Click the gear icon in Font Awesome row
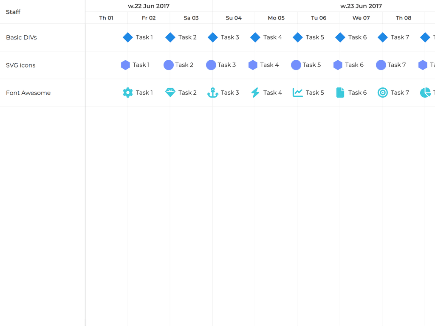 click(x=128, y=93)
